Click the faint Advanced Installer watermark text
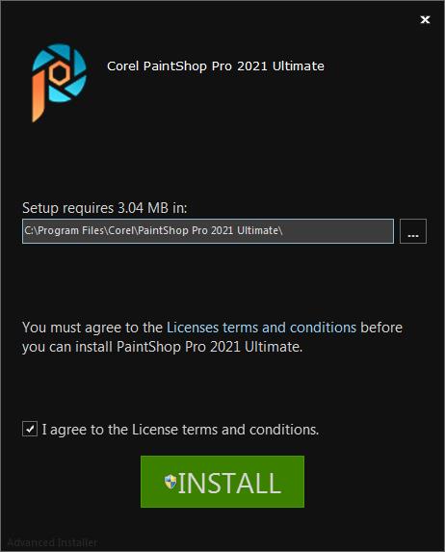The width and height of the screenshot is (445, 552). pos(52,542)
